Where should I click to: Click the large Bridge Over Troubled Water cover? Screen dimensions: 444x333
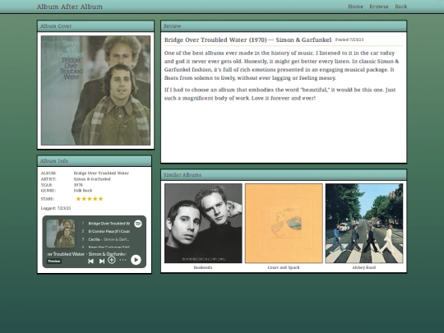(x=95, y=90)
